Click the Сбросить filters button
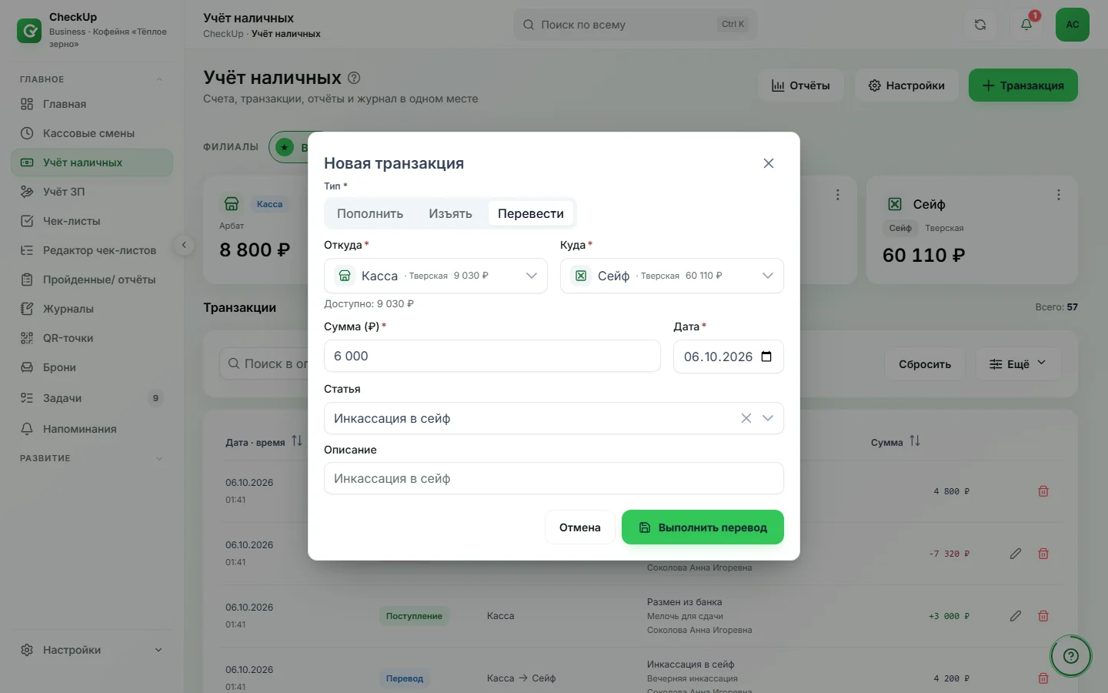Screen dimensions: 1108x693 tap(925, 364)
